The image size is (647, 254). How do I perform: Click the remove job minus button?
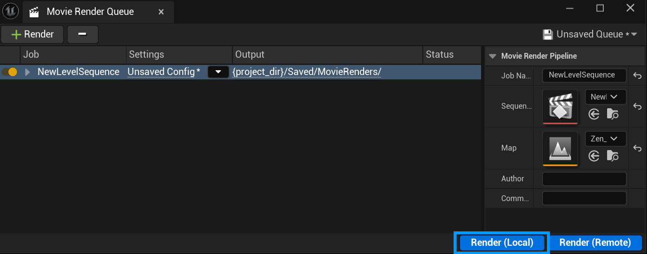pyautogui.click(x=82, y=34)
